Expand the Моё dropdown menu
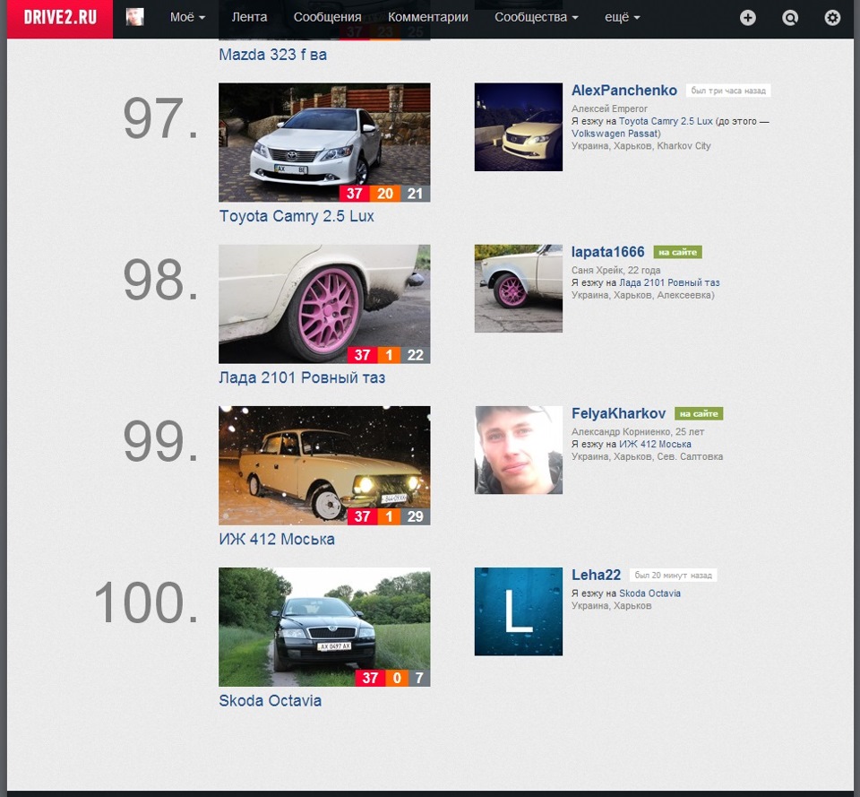 [187, 17]
